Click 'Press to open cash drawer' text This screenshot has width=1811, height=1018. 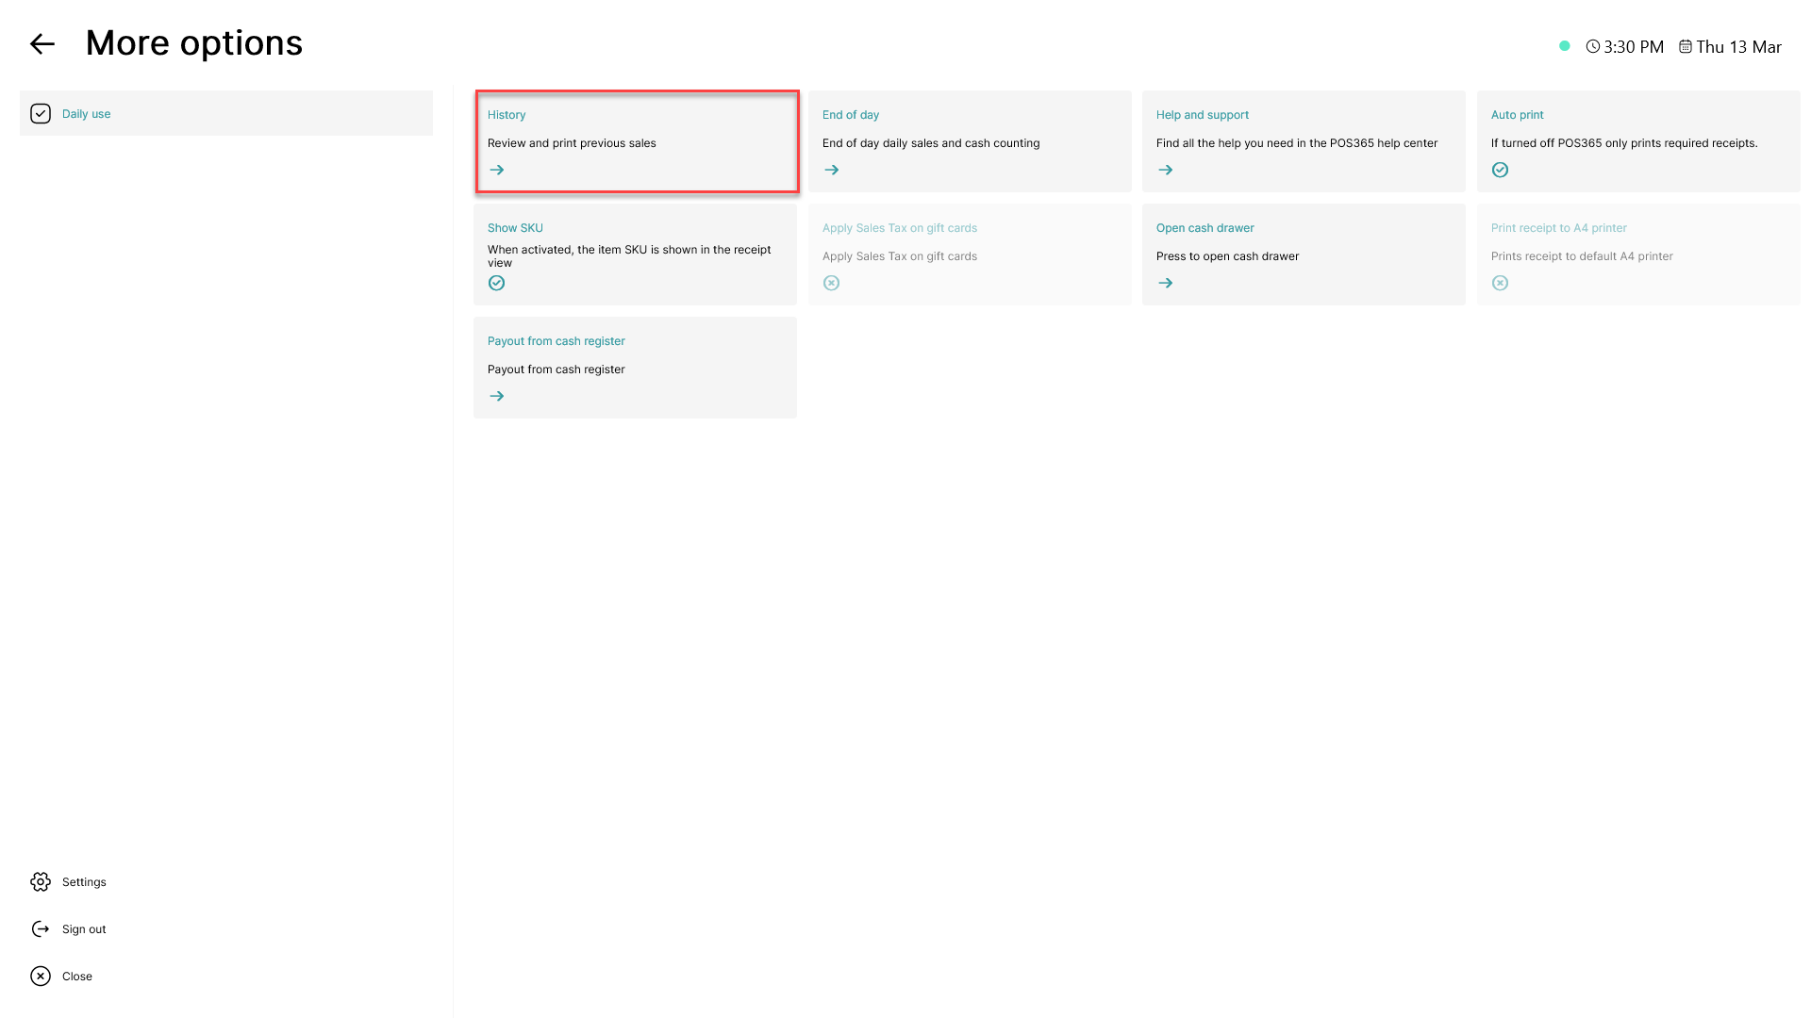click(x=1227, y=256)
